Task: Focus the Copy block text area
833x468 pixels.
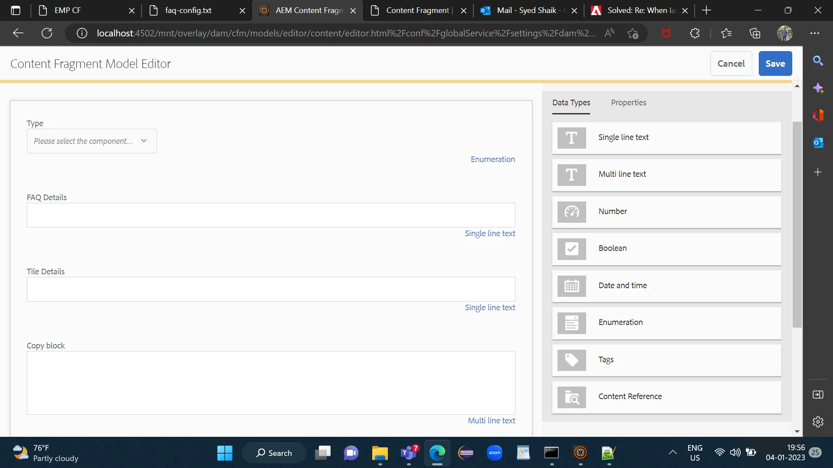Action: pos(271,383)
